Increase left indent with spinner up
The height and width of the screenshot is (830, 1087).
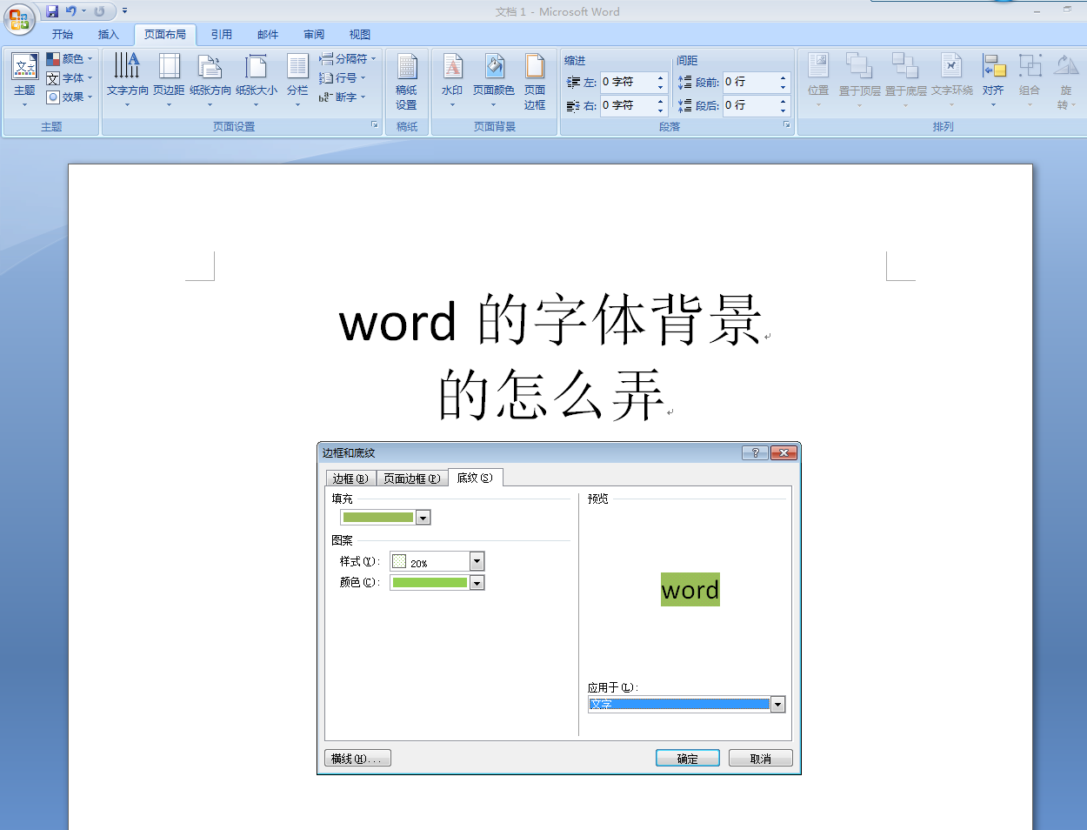pos(660,77)
